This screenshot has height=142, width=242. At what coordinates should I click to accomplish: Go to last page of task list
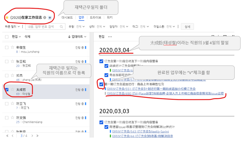pos(37,136)
